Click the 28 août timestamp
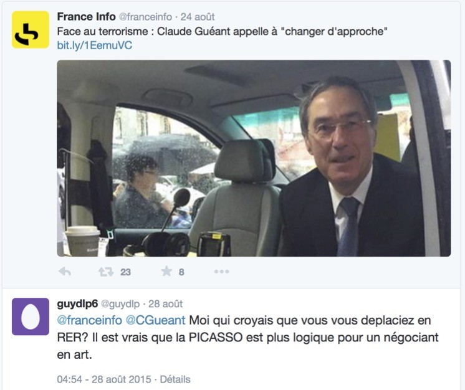Viewport: 465px width, 390px height. [x=165, y=304]
